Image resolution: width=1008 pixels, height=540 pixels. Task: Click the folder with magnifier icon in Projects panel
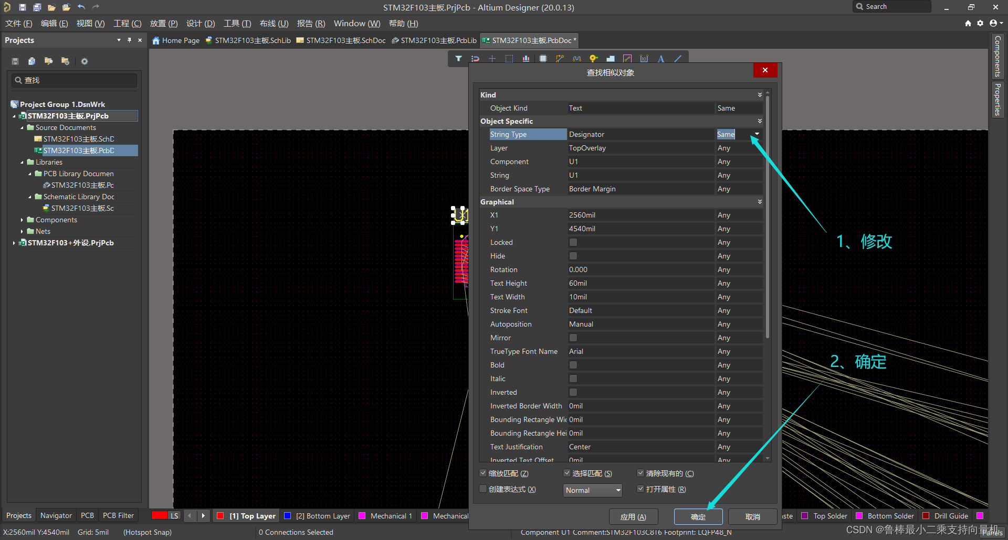48,61
